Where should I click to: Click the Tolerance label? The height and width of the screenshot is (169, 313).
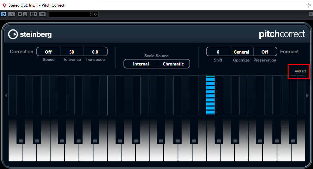point(72,60)
